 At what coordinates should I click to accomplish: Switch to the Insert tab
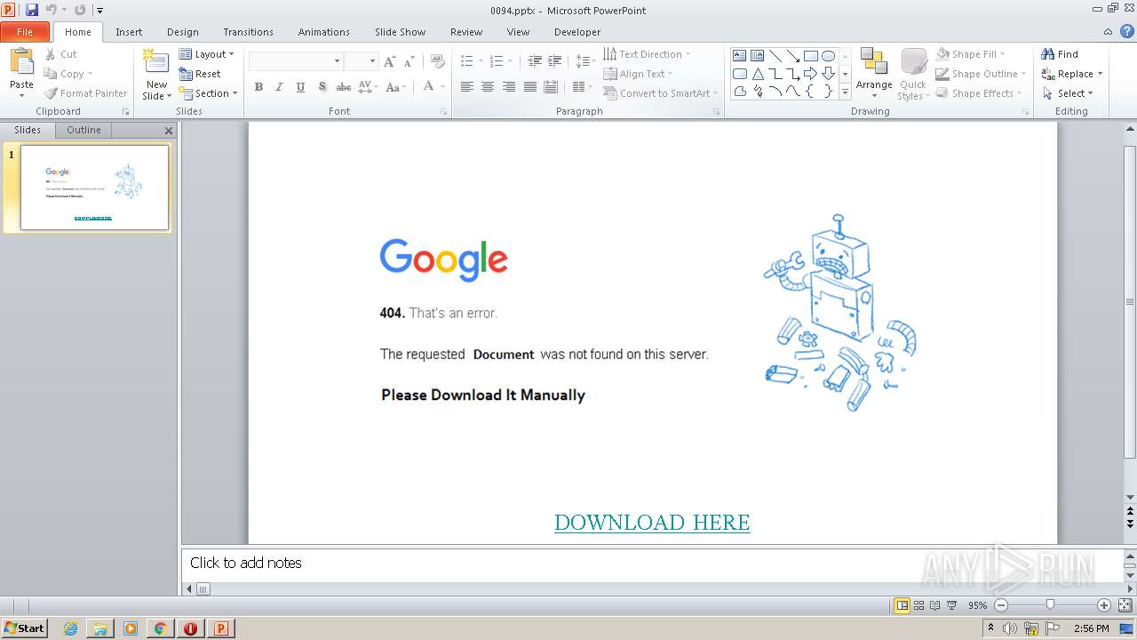click(129, 32)
